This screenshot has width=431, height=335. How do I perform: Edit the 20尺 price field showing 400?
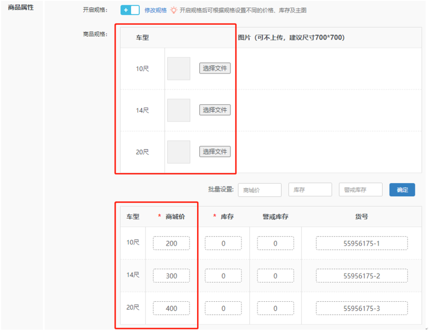click(x=171, y=308)
